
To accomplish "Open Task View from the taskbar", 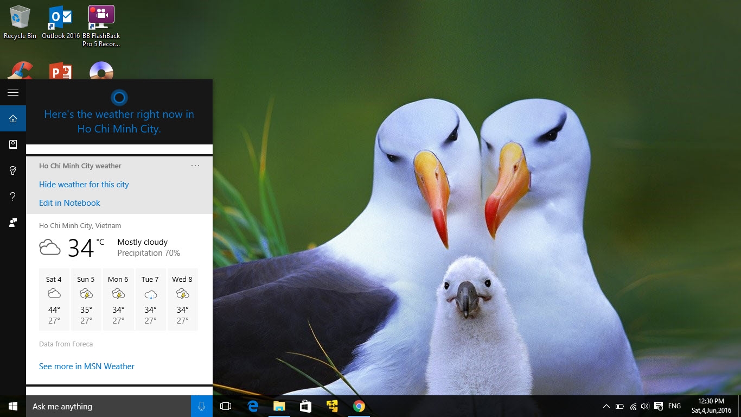I will click(226, 406).
